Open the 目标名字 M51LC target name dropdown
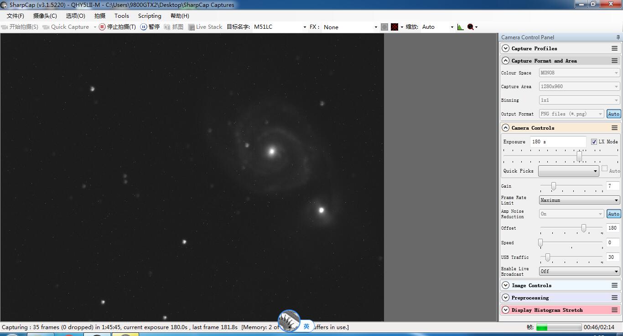 [280, 27]
